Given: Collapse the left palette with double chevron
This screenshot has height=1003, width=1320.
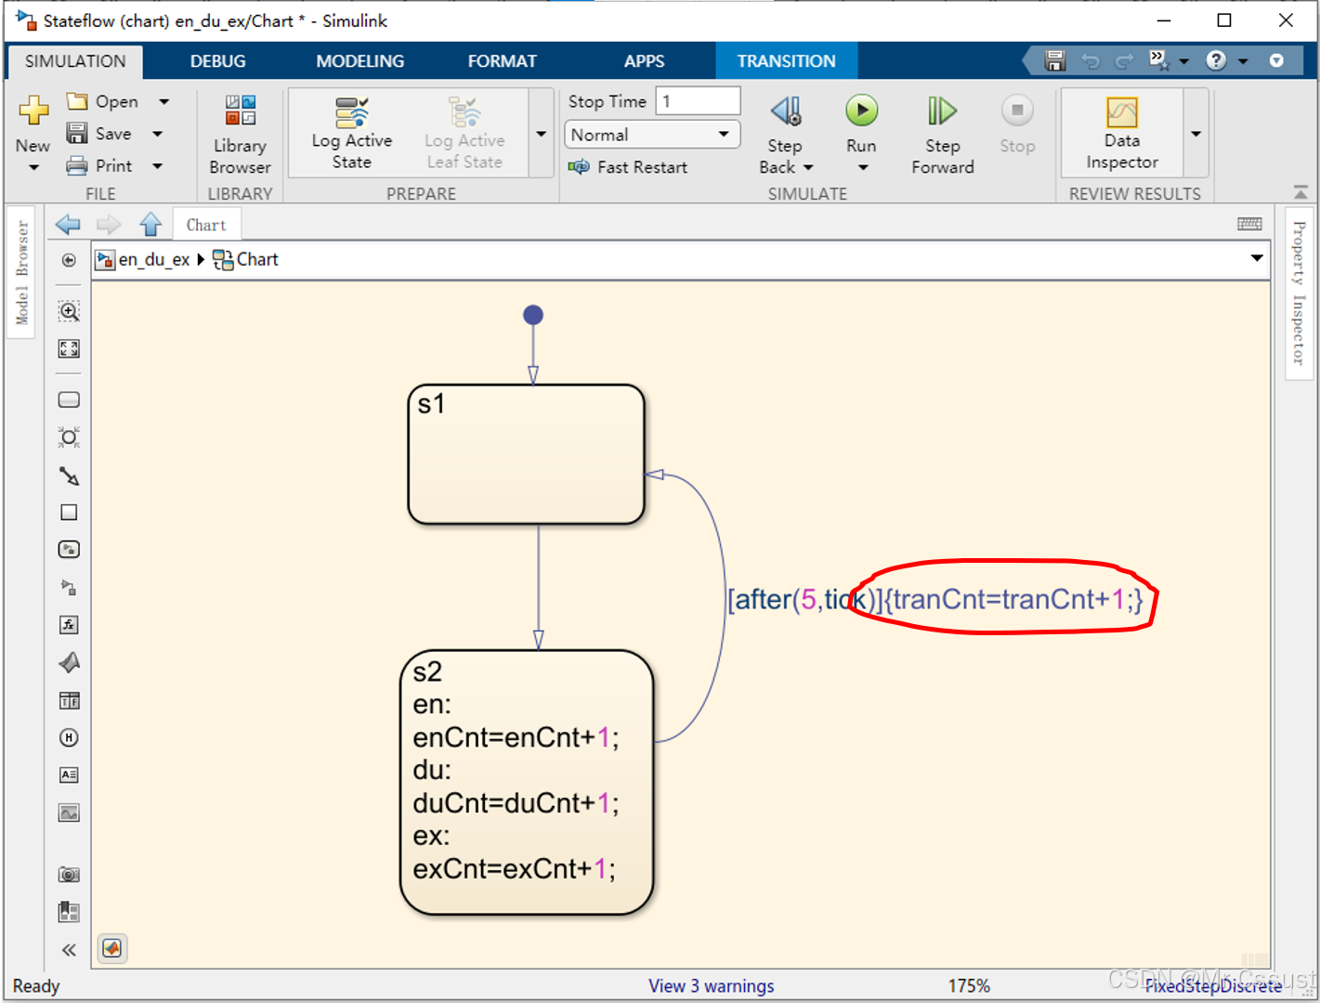Looking at the screenshot, I should (69, 949).
